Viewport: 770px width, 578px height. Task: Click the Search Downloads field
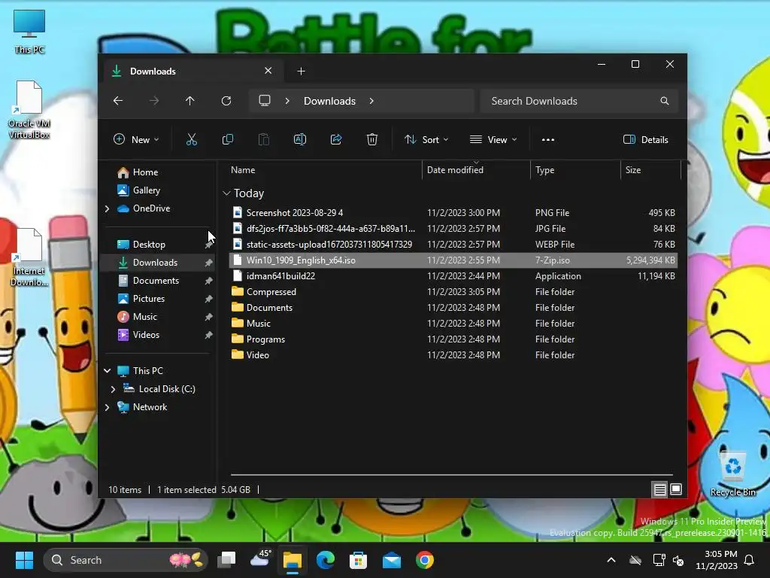(580, 101)
